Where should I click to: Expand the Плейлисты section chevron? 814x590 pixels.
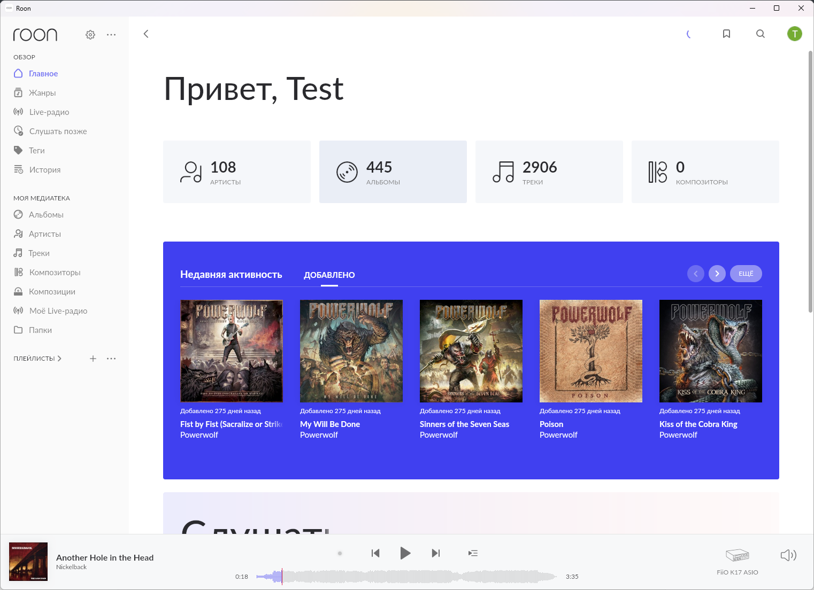click(x=59, y=359)
